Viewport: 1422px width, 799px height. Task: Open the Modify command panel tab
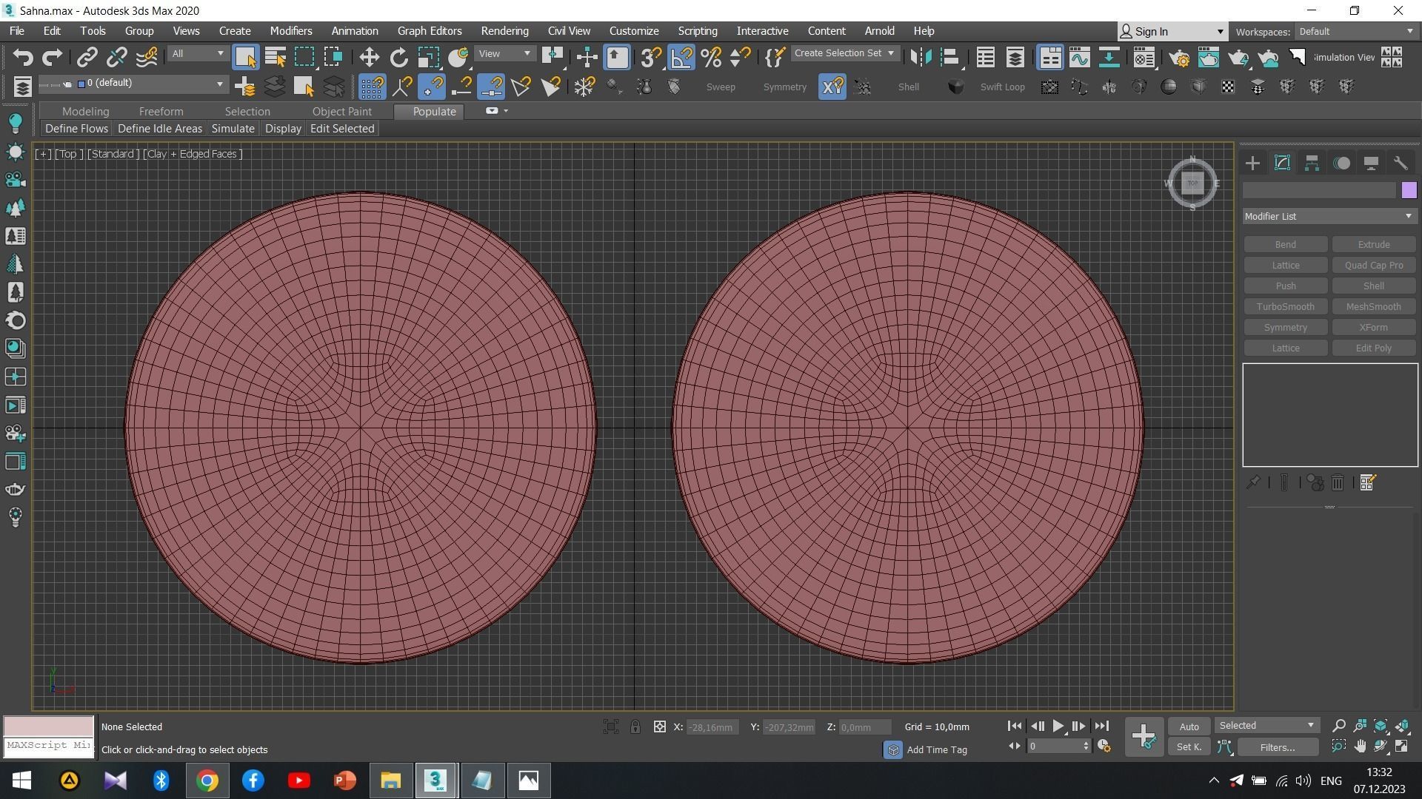point(1282,163)
